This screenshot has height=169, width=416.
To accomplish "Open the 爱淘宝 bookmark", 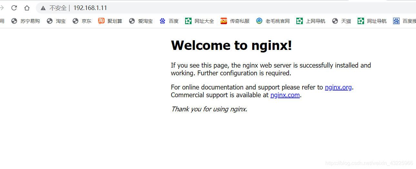I will [141, 21].
